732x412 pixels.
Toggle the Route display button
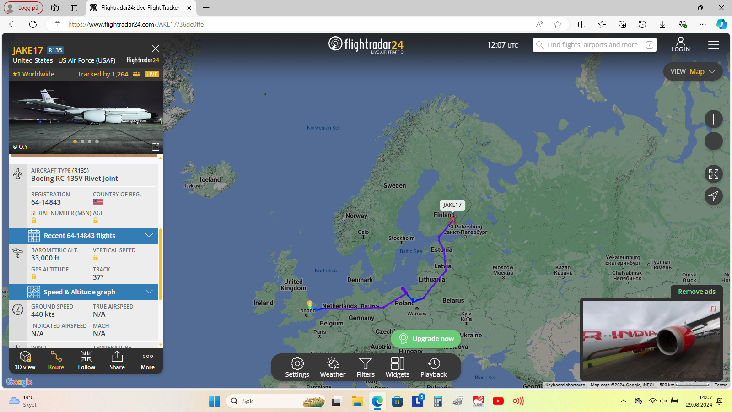point(56,360)
